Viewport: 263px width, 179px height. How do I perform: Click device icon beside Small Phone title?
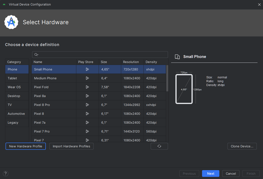[x=177, y=57]
